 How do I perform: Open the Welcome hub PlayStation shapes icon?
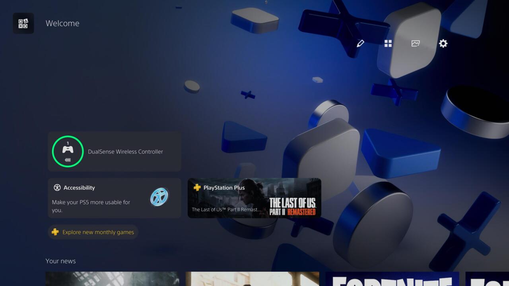point(23,23)
